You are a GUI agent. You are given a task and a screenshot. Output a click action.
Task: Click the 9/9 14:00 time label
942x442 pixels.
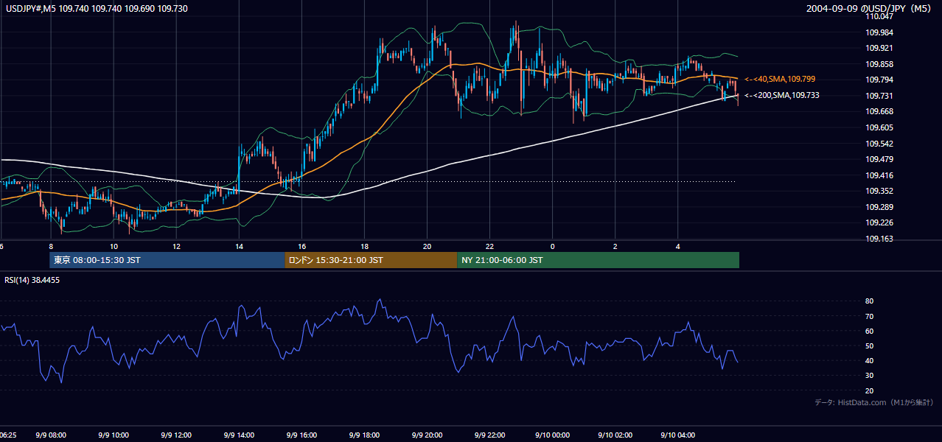point(239,435)
